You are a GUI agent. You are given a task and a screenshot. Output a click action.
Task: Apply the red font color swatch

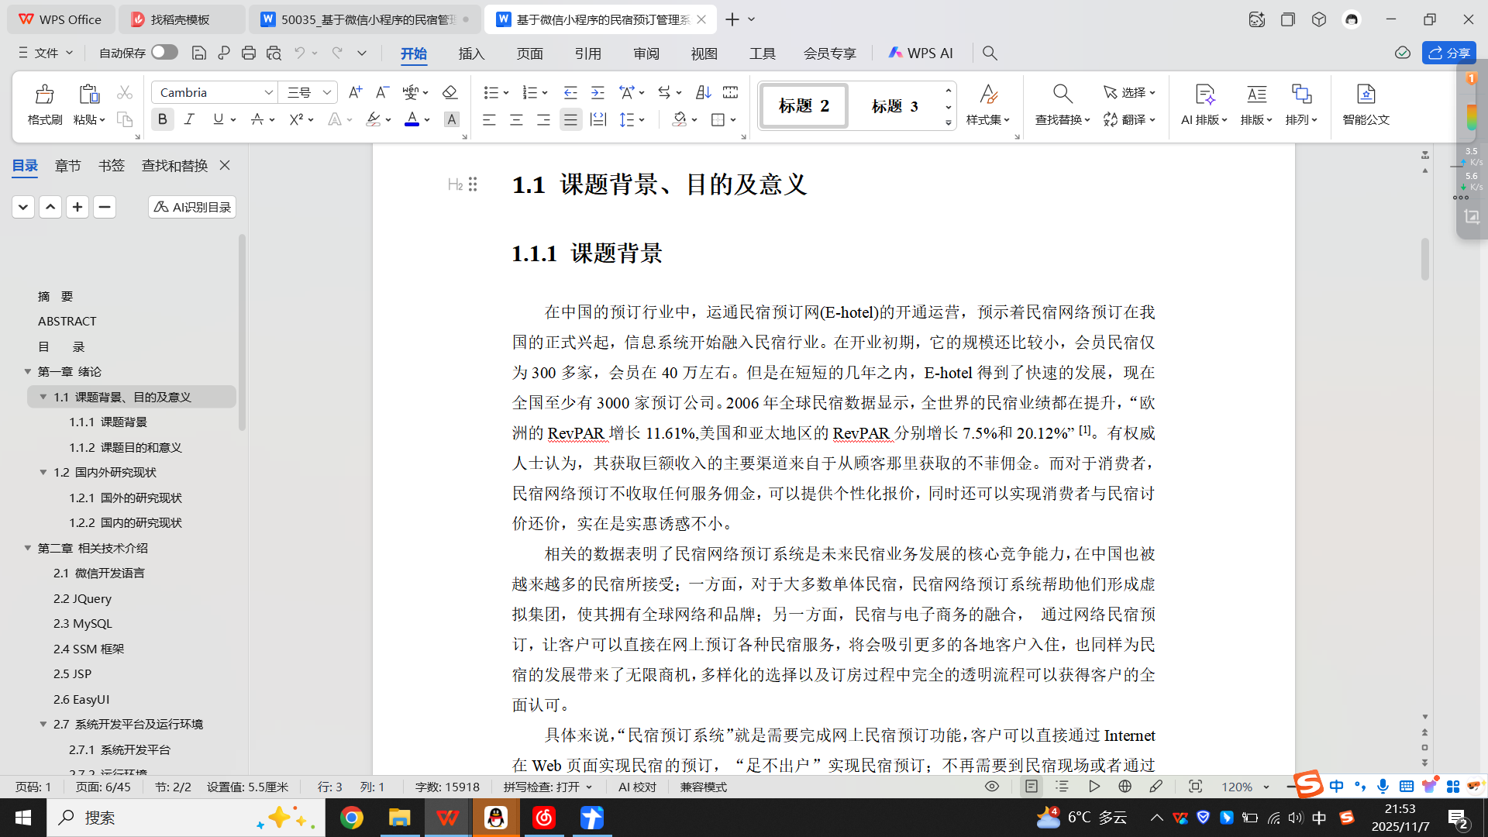(x=412, y=119)
